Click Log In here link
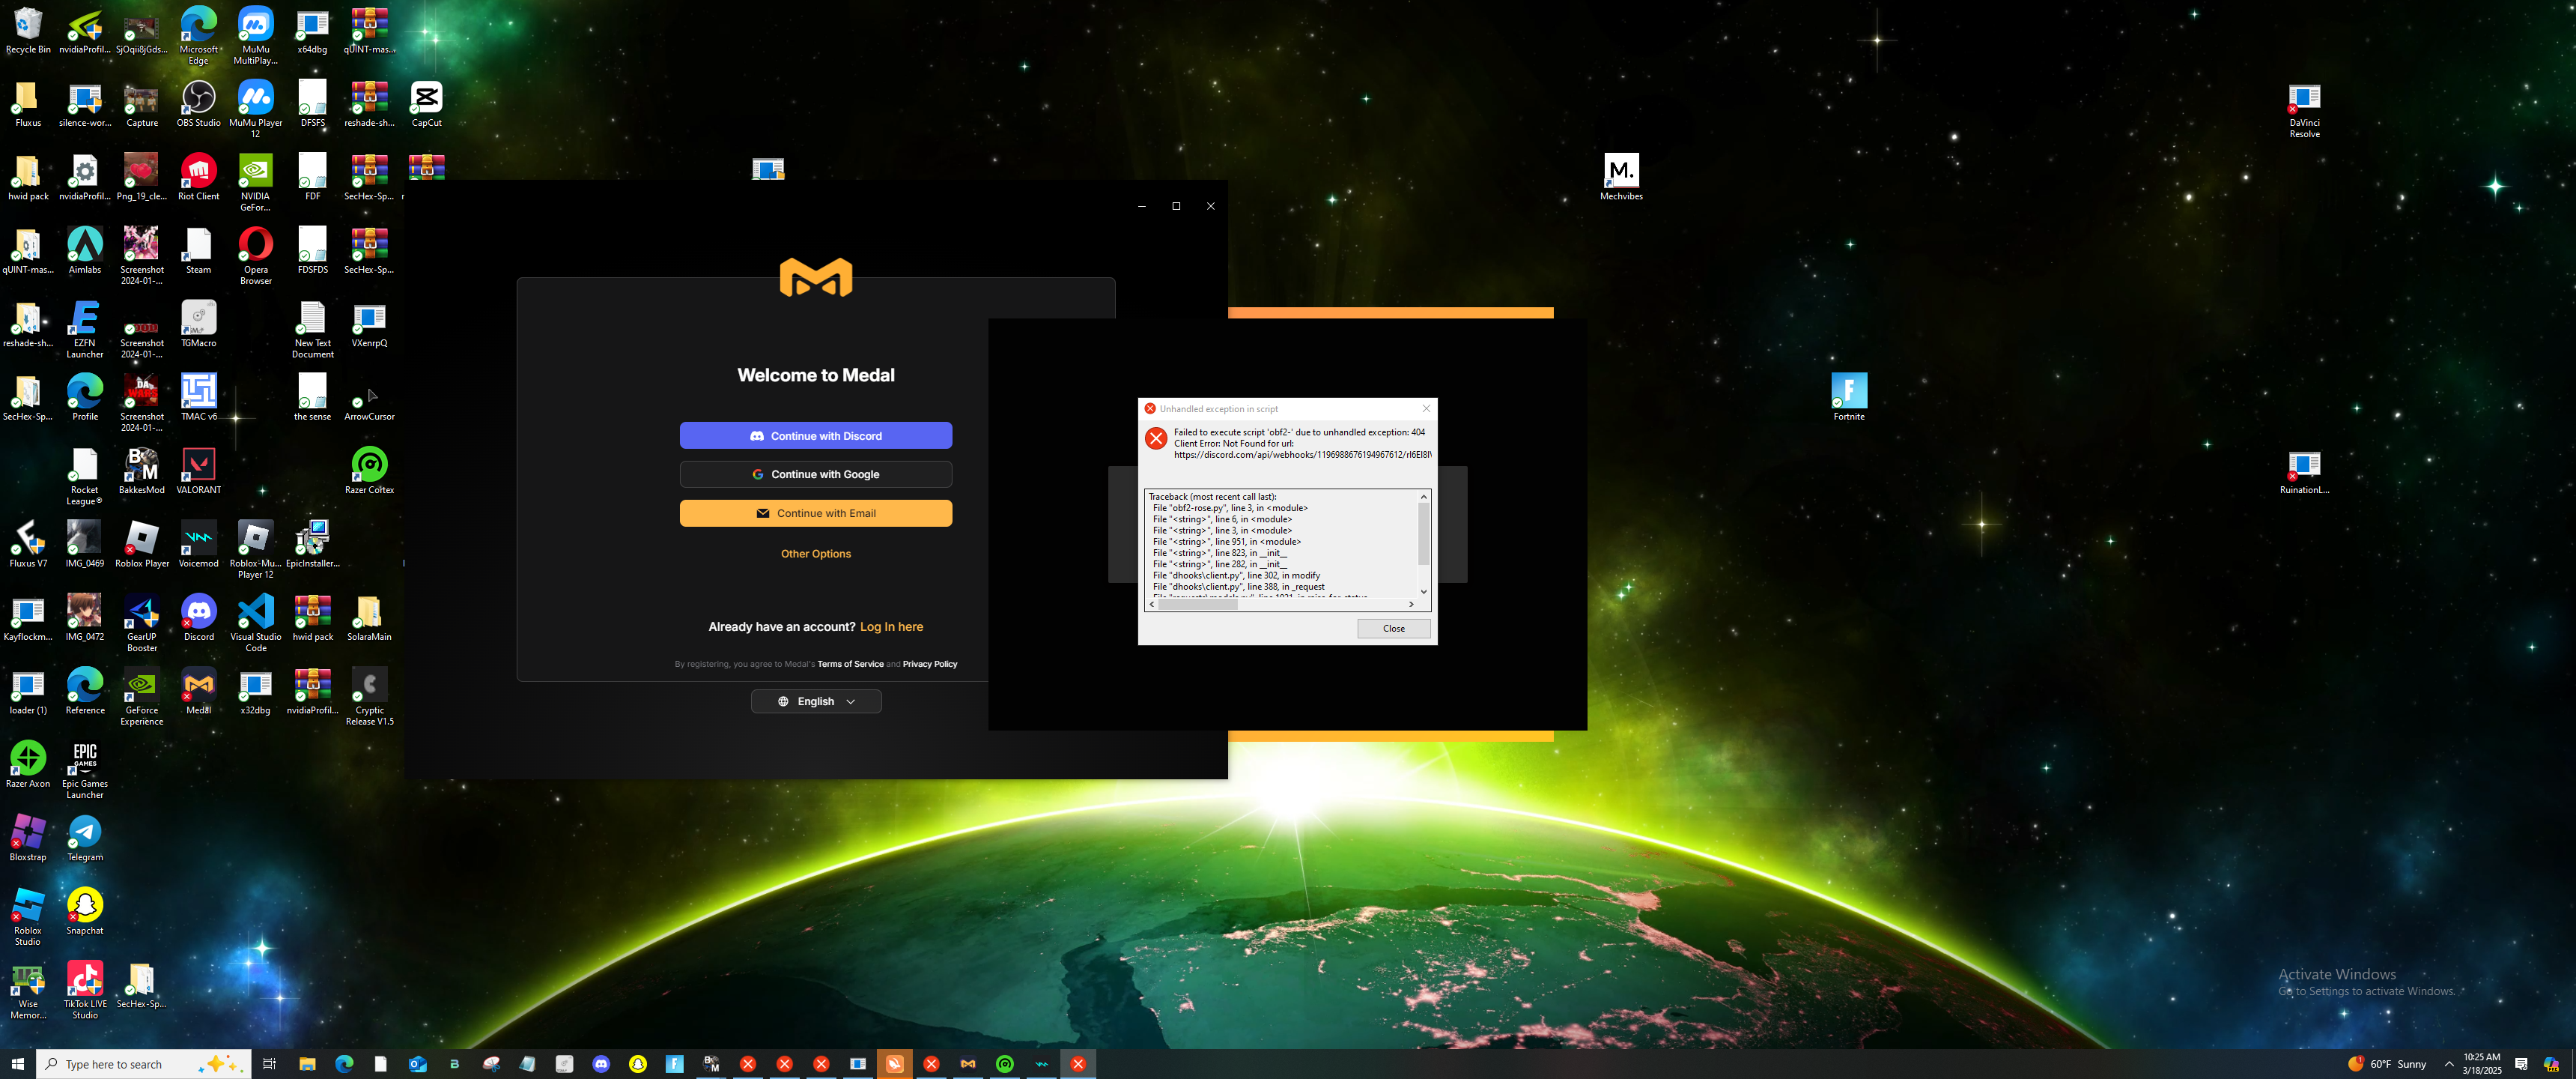 point(891,626)
